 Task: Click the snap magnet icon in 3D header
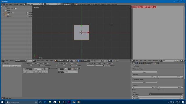107,61
